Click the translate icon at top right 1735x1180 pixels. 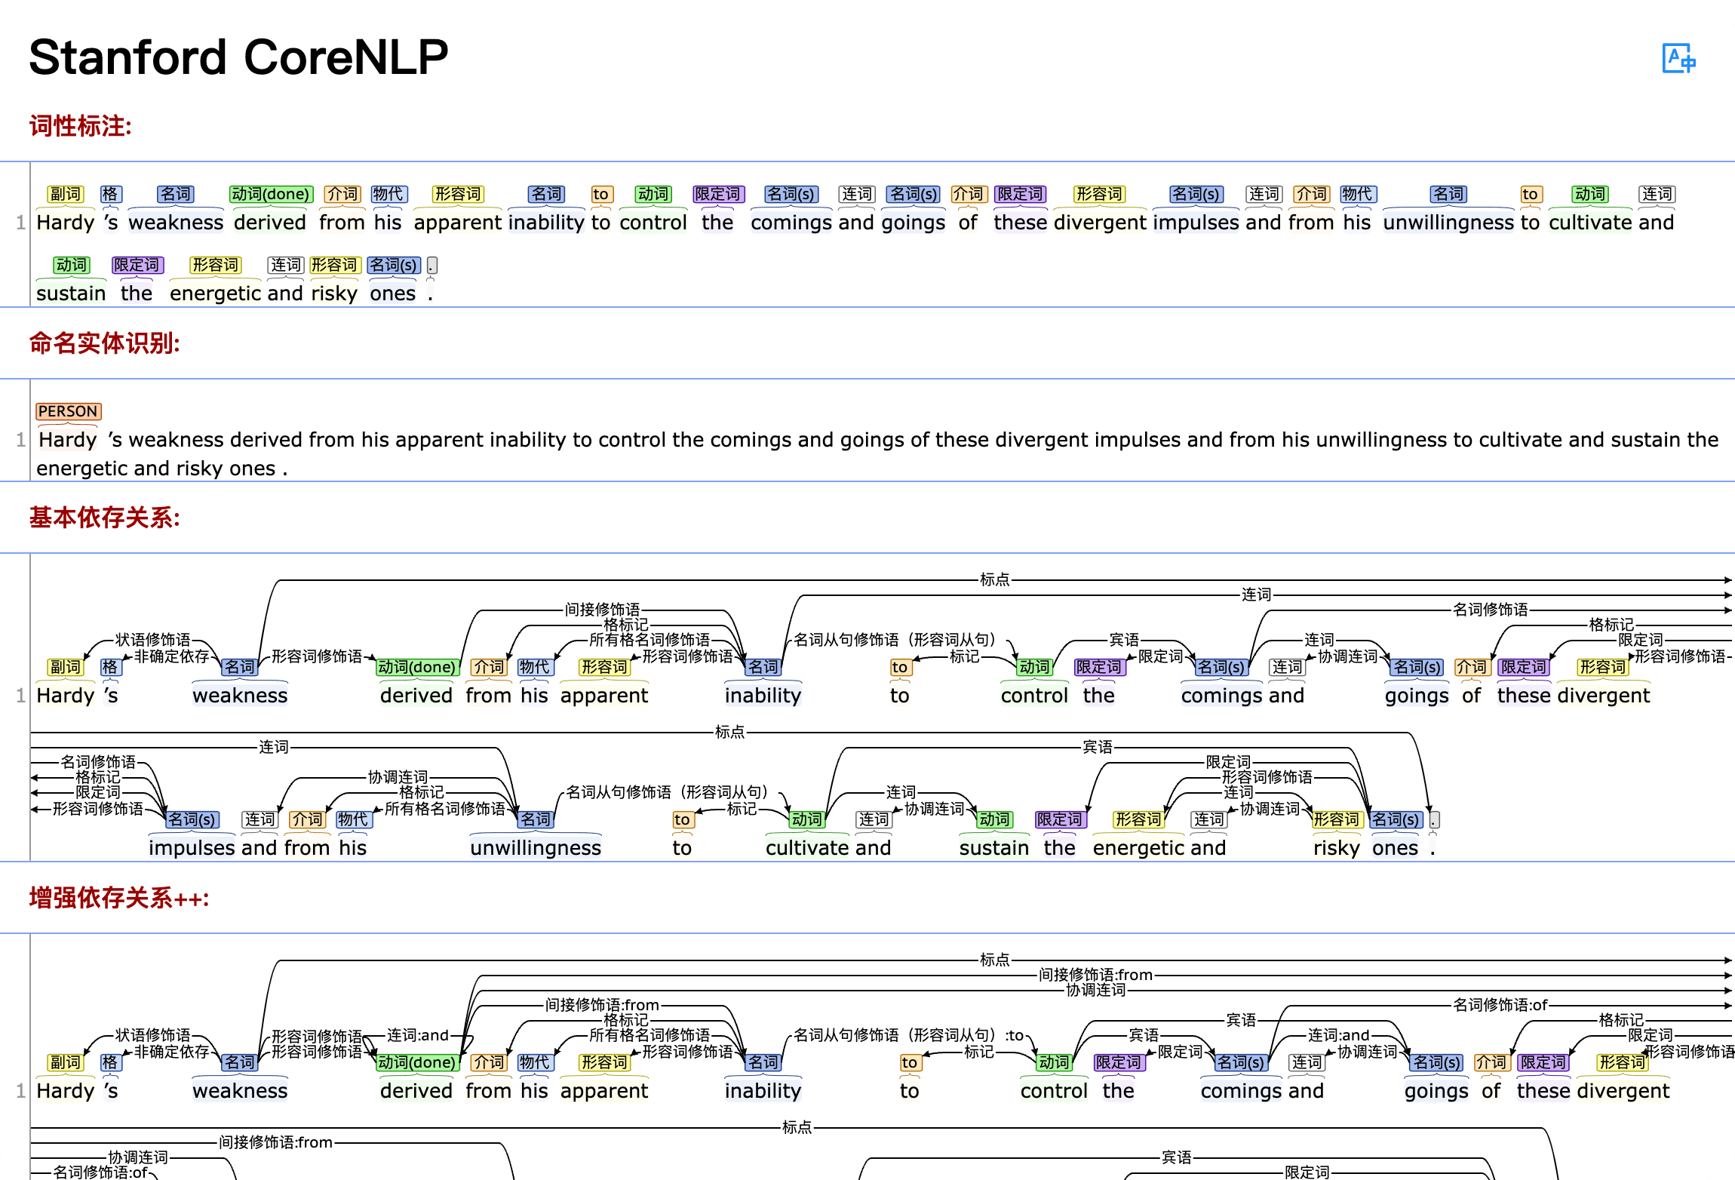tap(1678, 58)
